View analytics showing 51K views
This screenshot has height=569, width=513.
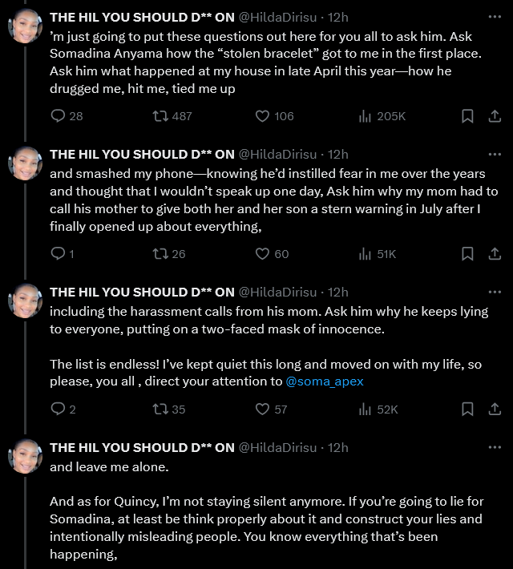point(366,254)
